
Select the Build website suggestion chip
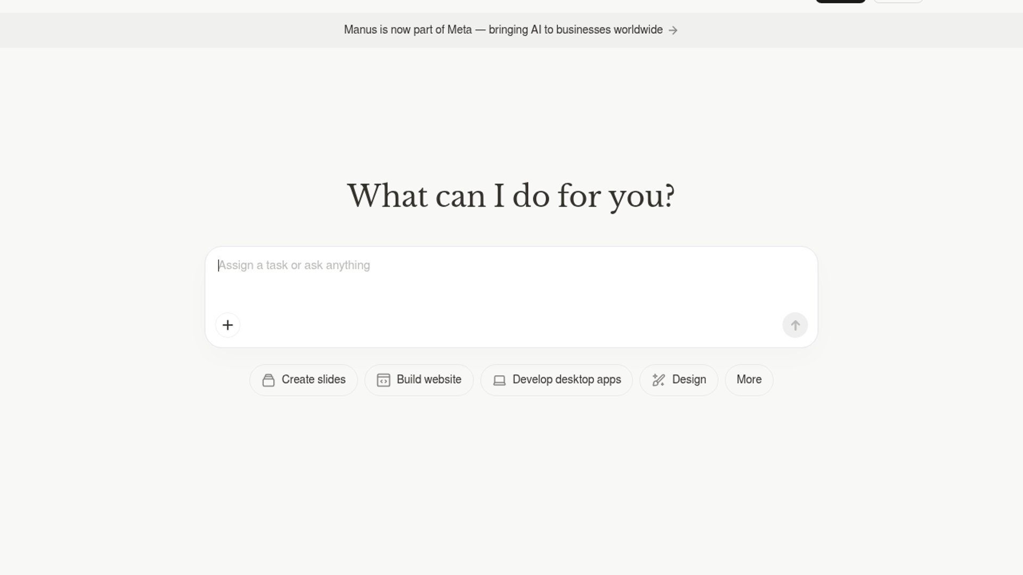pos(428,380)
